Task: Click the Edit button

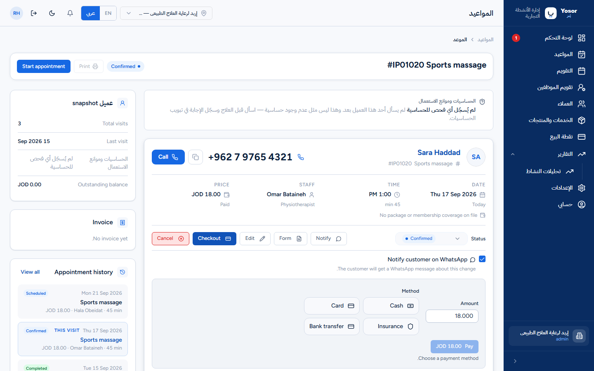Action: coord(255,239)
